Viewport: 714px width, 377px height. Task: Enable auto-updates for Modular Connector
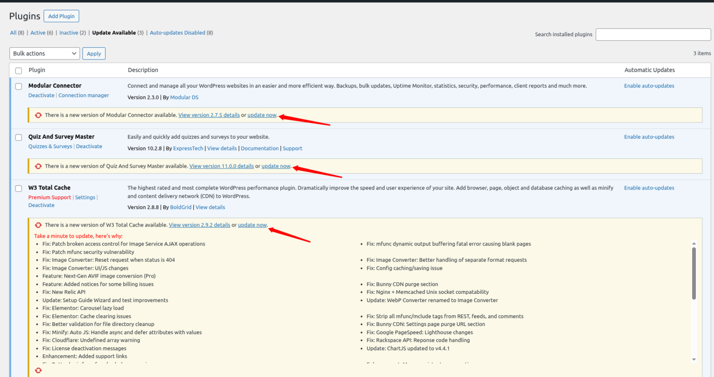[x=649, y=86]
